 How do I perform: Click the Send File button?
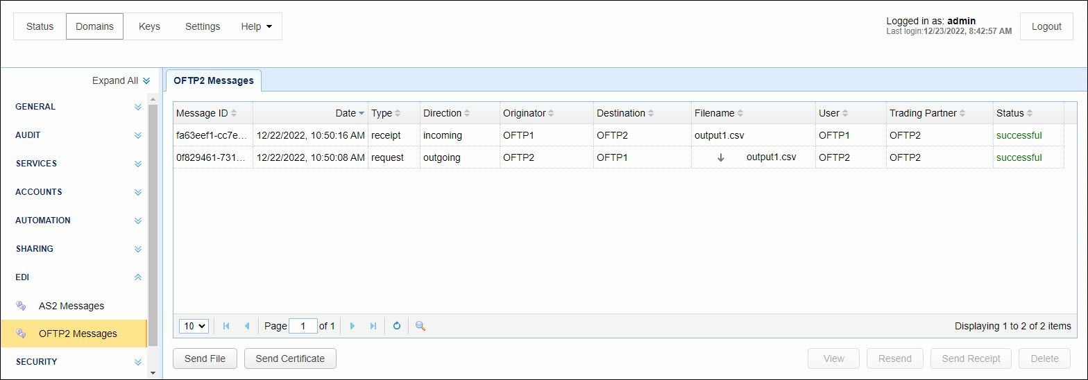(205, 359)
